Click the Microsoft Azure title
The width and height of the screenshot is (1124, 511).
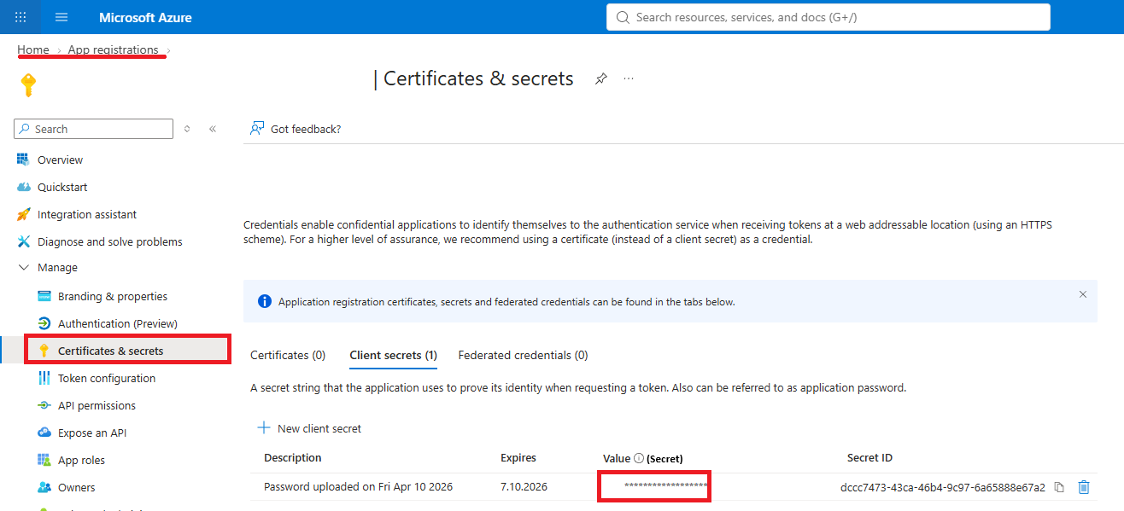[x=145, y=17]
